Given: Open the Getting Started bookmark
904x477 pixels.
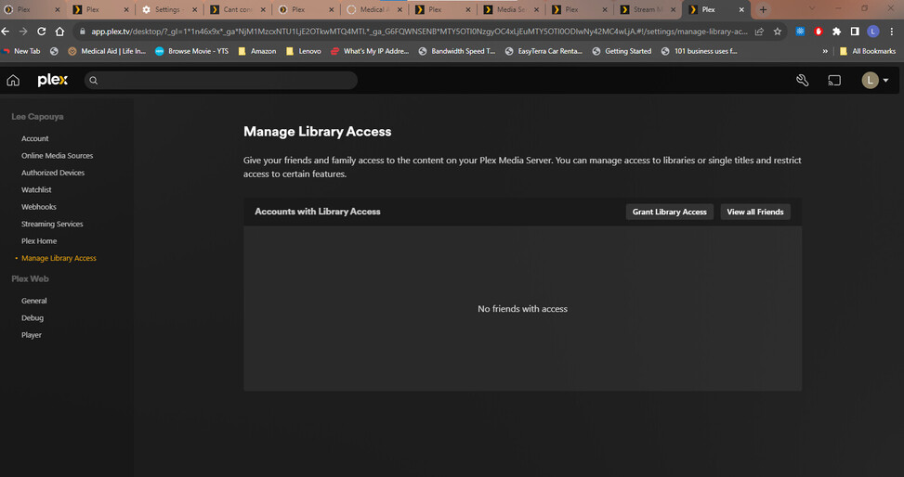Looking at the screenshot, I should coord(622,51).
